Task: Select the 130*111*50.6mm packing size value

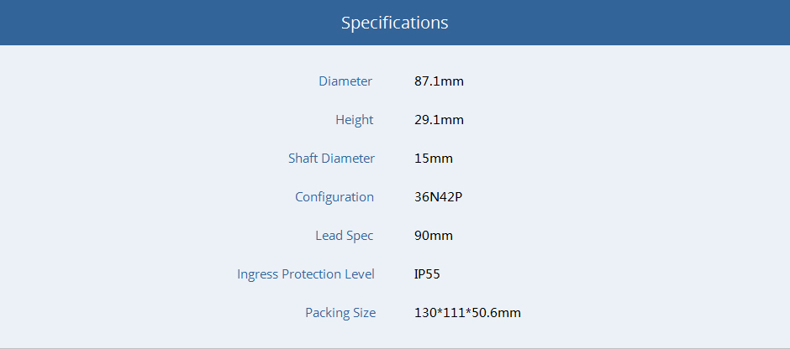Action: point(467,313)
